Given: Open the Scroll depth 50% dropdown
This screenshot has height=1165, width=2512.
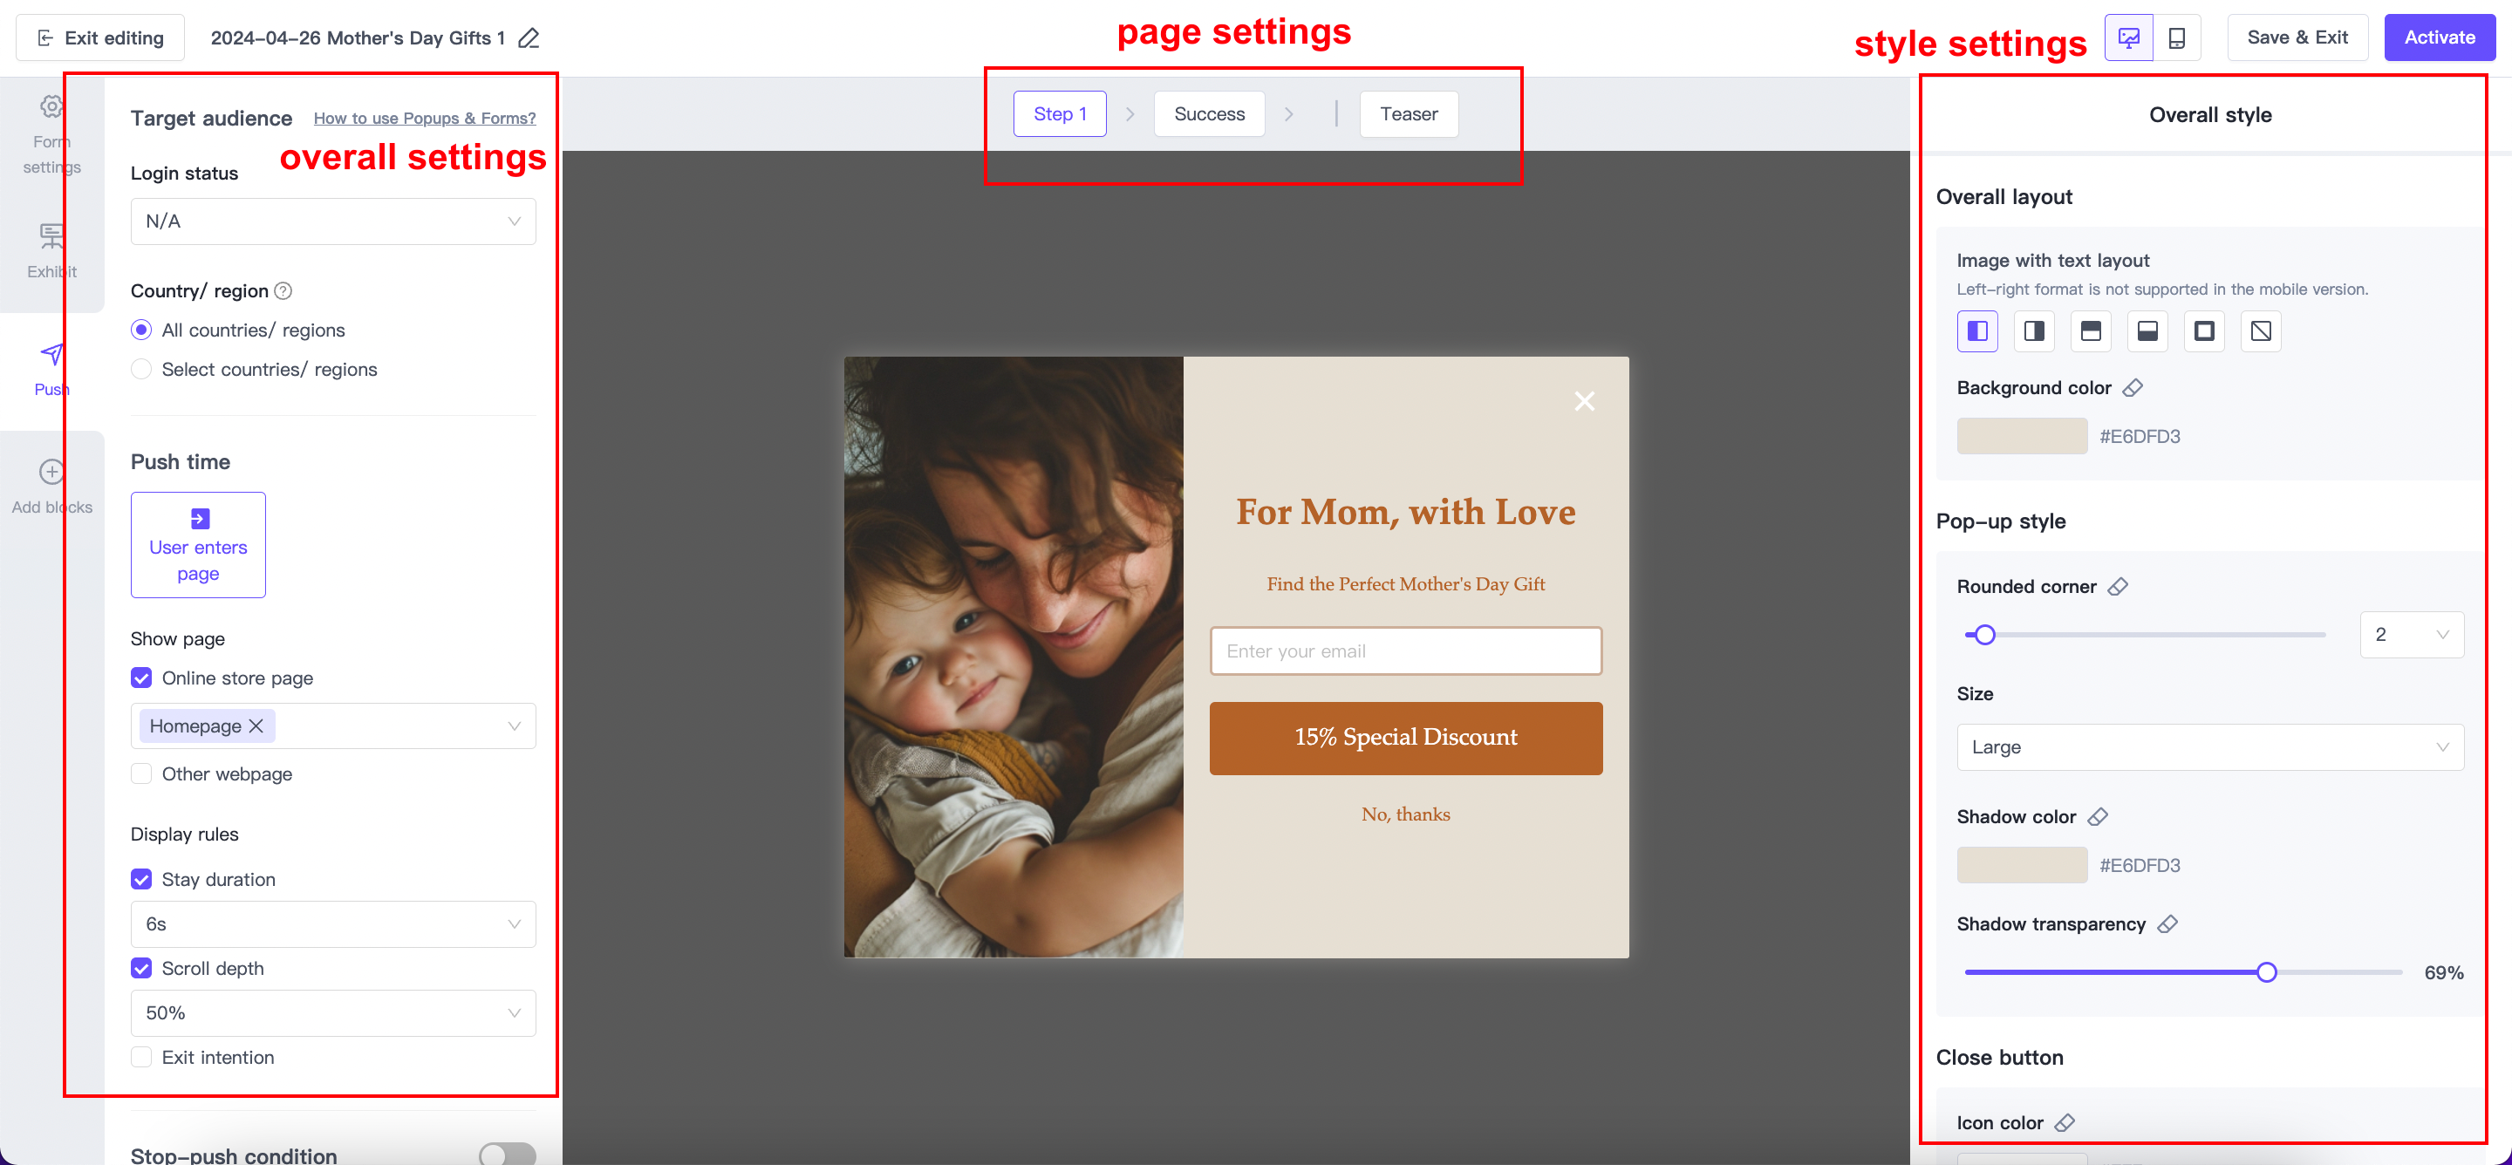Looking at the screenshot, I should click(332, 1013).
